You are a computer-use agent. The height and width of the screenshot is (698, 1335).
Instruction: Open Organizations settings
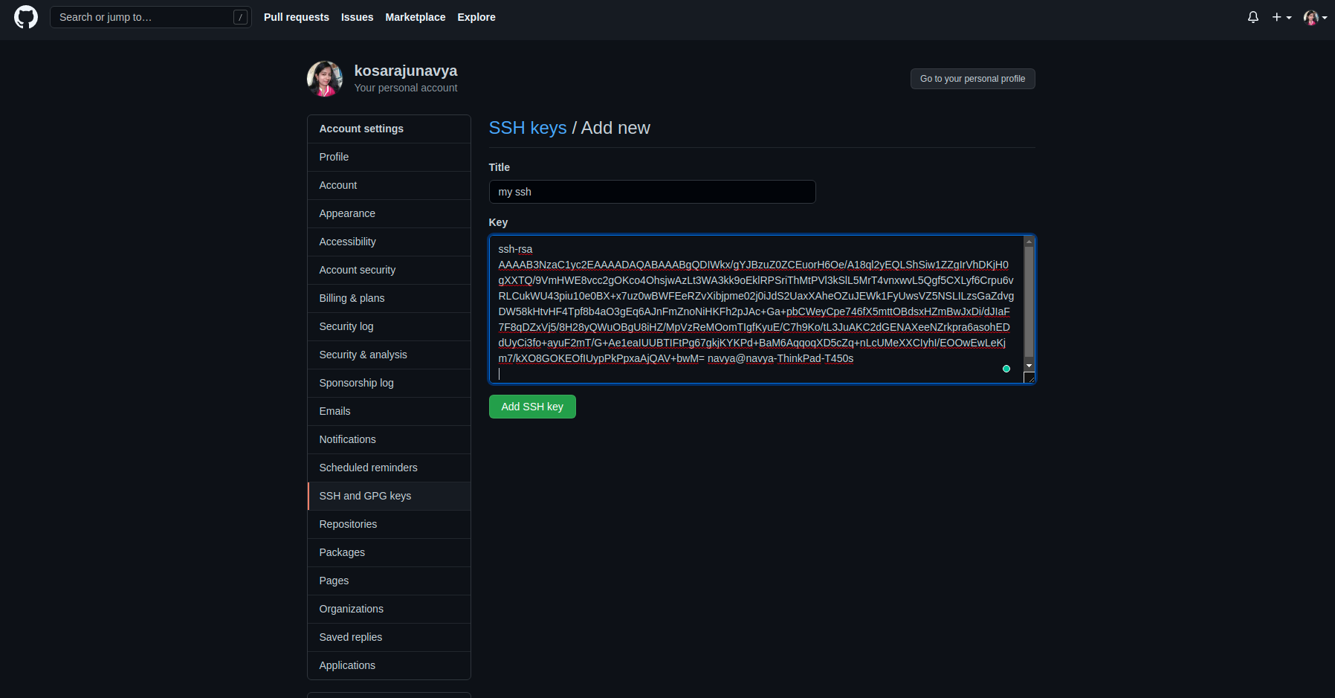pyautogui.click(x=389, y=609)
